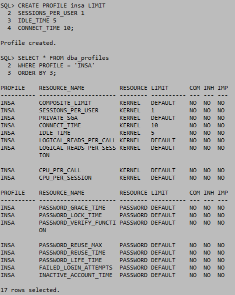This screenshot has height=295, width=235.
Task: Select the PASSWORD_LOCK_TIME resource name
Action: point(70,215)
